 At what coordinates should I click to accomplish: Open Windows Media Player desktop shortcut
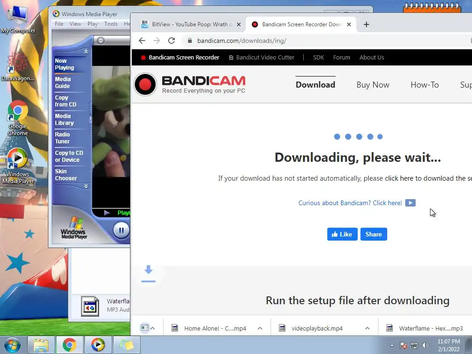pos(18,166)
